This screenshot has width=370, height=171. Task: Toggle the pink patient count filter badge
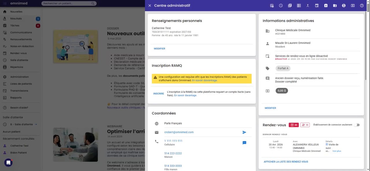(305, 125)
